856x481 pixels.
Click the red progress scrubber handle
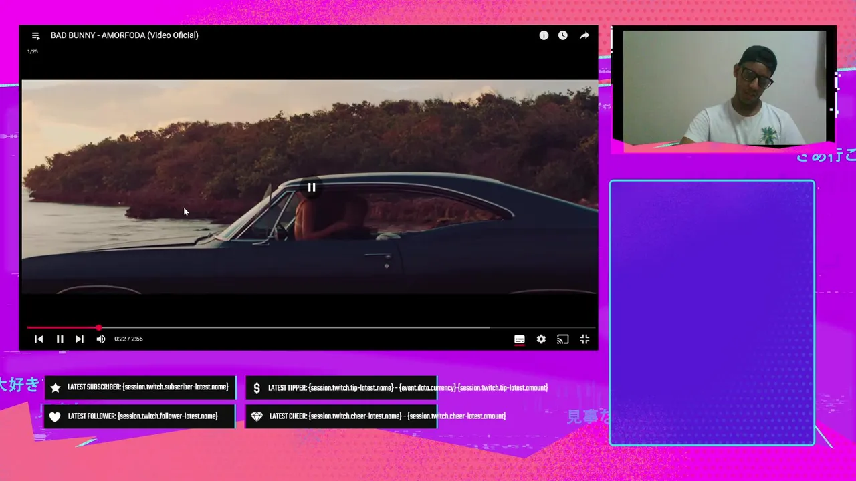point(99,328)
